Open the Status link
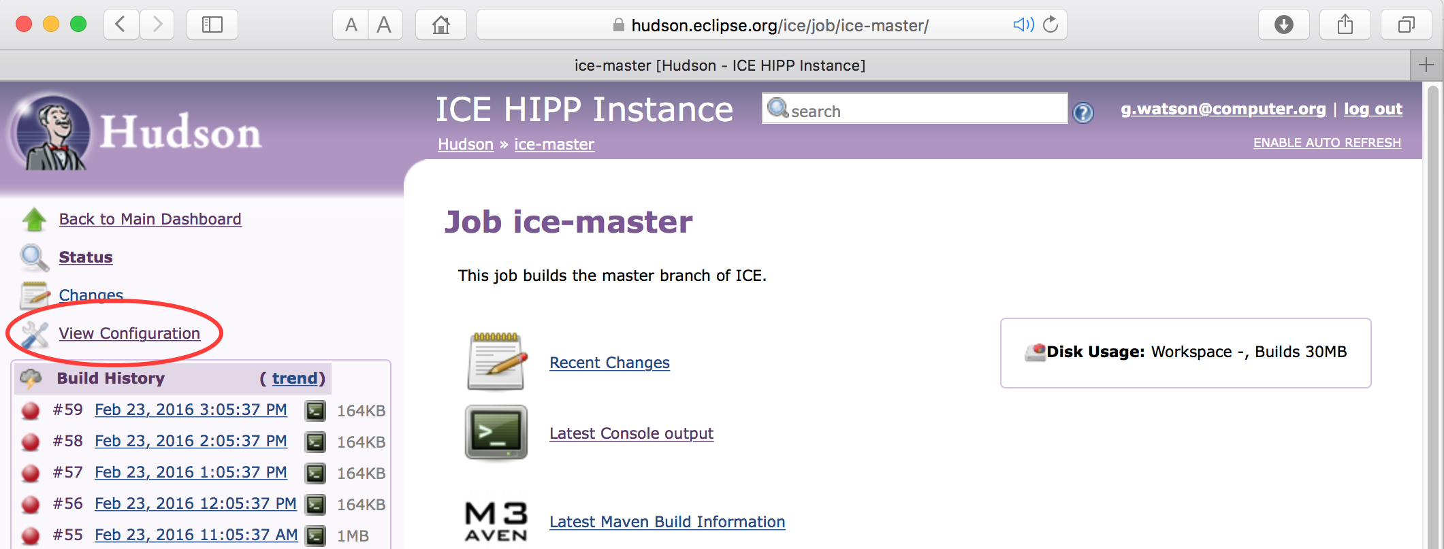 (86, 257)
